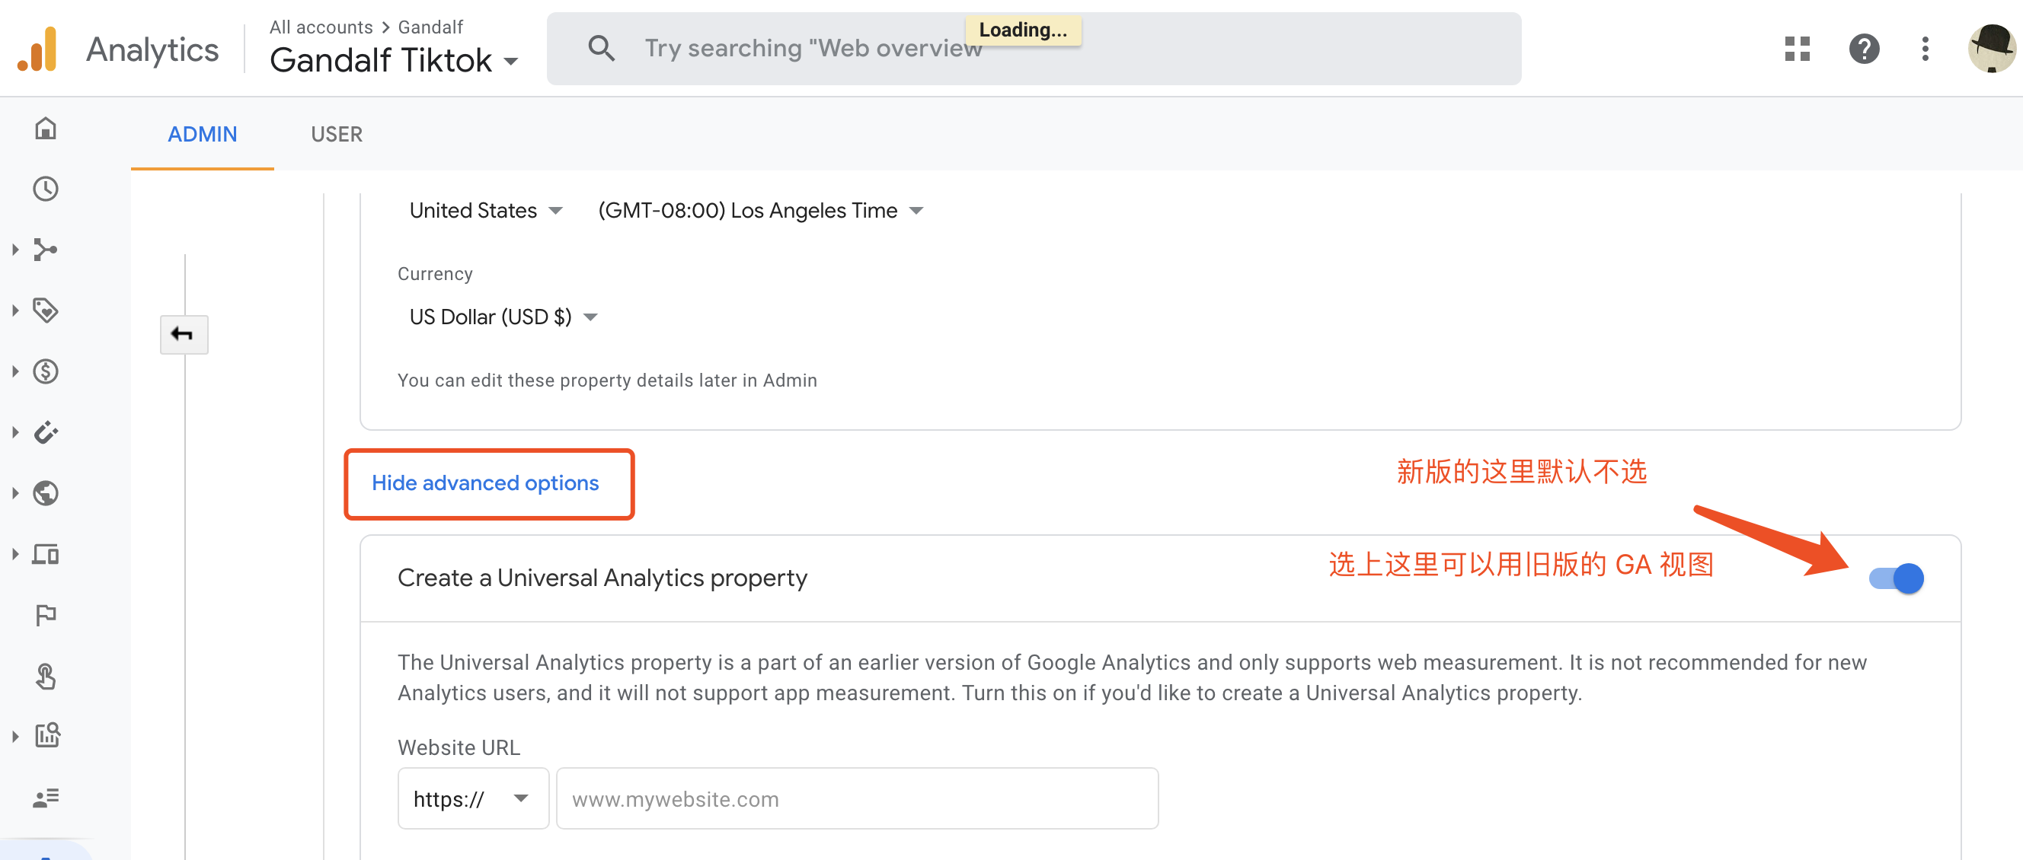The width and height of the screenshot is (2023, 860).
Task: Click the back arrow button
Action: [184, 334]
